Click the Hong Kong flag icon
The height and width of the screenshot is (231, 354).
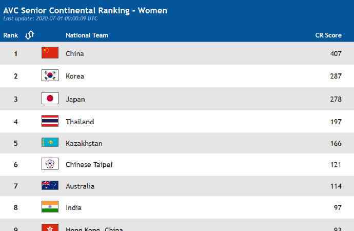pyautogui.click(x=50, y=227)
